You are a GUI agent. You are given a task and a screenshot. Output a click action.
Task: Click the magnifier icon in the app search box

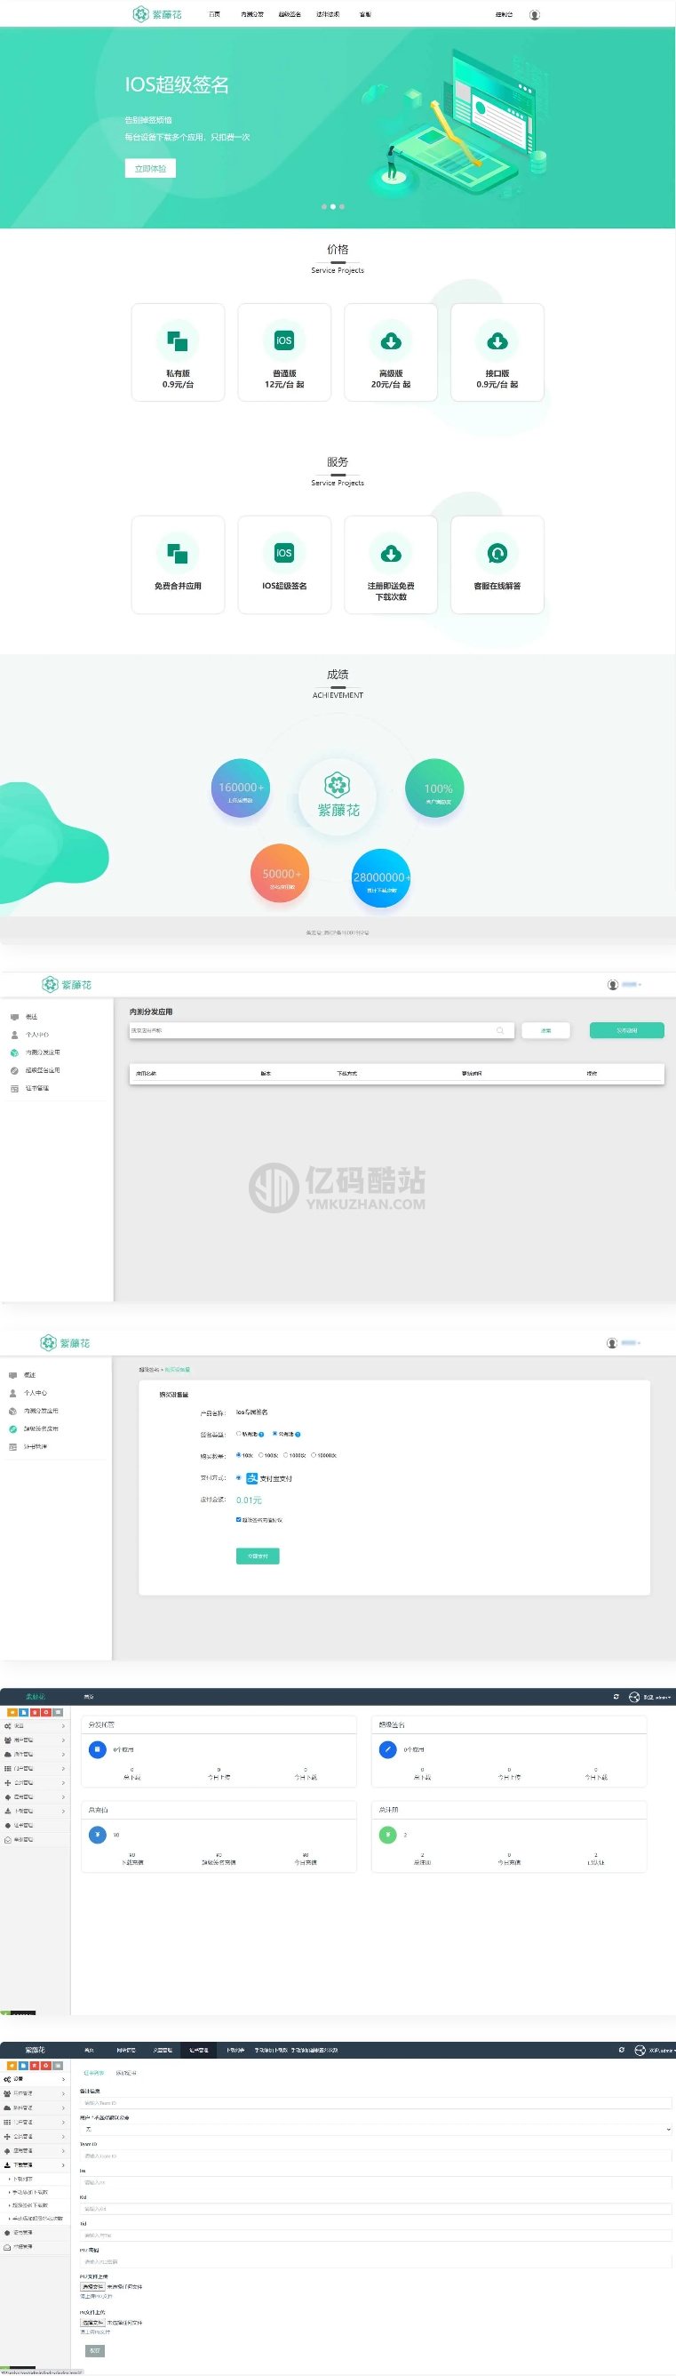tap(500, 1030)
